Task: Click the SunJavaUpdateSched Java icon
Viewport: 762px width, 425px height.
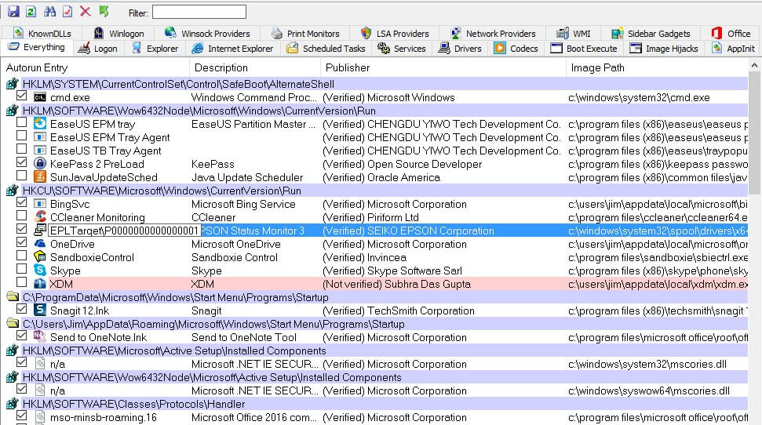Action: click(40, 176)
